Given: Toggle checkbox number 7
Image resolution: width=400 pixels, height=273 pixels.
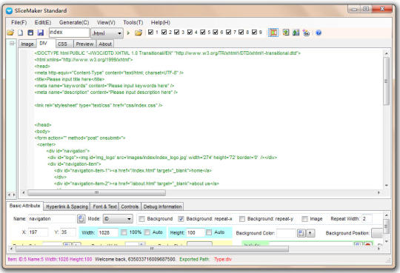Looking at the screenshot, I should pos(229,32).
